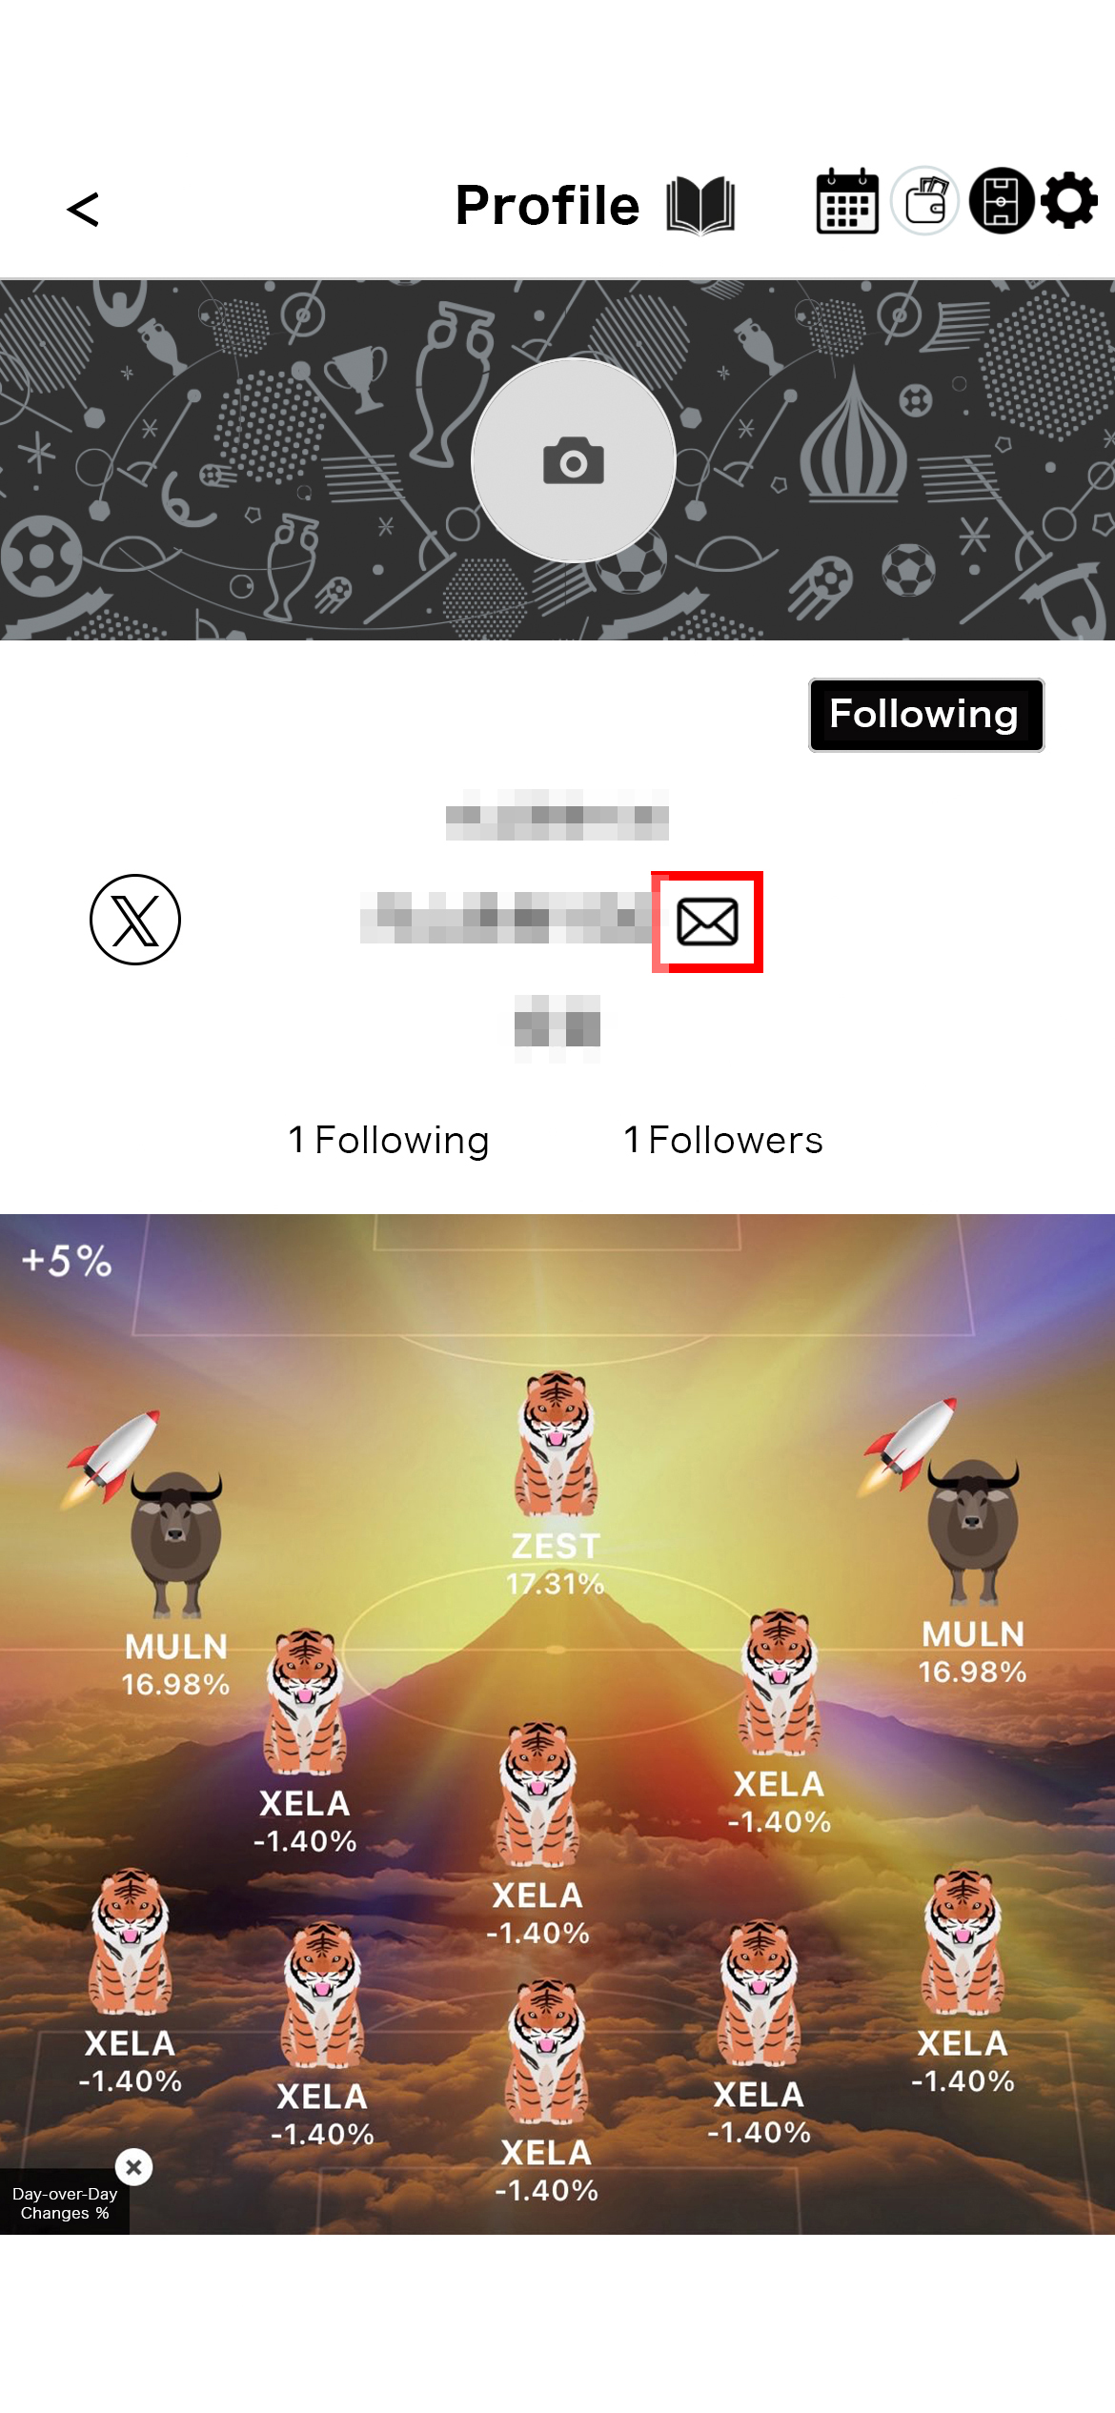Open the calendar icon

click(x=847, y=201)
